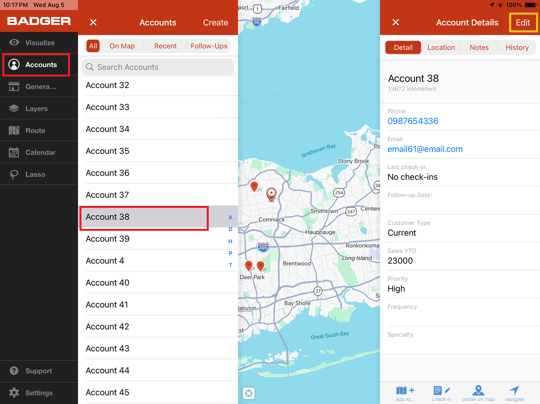Tap the BADGER logo

tap(39, 21)
